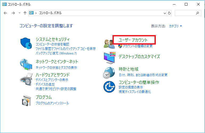Click the Control Panel icon in address bar
The image size is (205, 133).
point(31,13)
